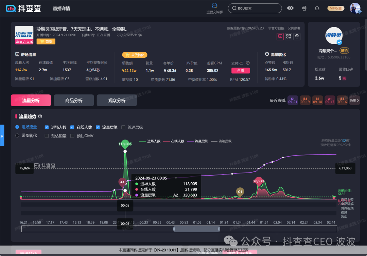
Task: Uncheck the 流量层级 checkbox
Action: click(x=98, y=127)
